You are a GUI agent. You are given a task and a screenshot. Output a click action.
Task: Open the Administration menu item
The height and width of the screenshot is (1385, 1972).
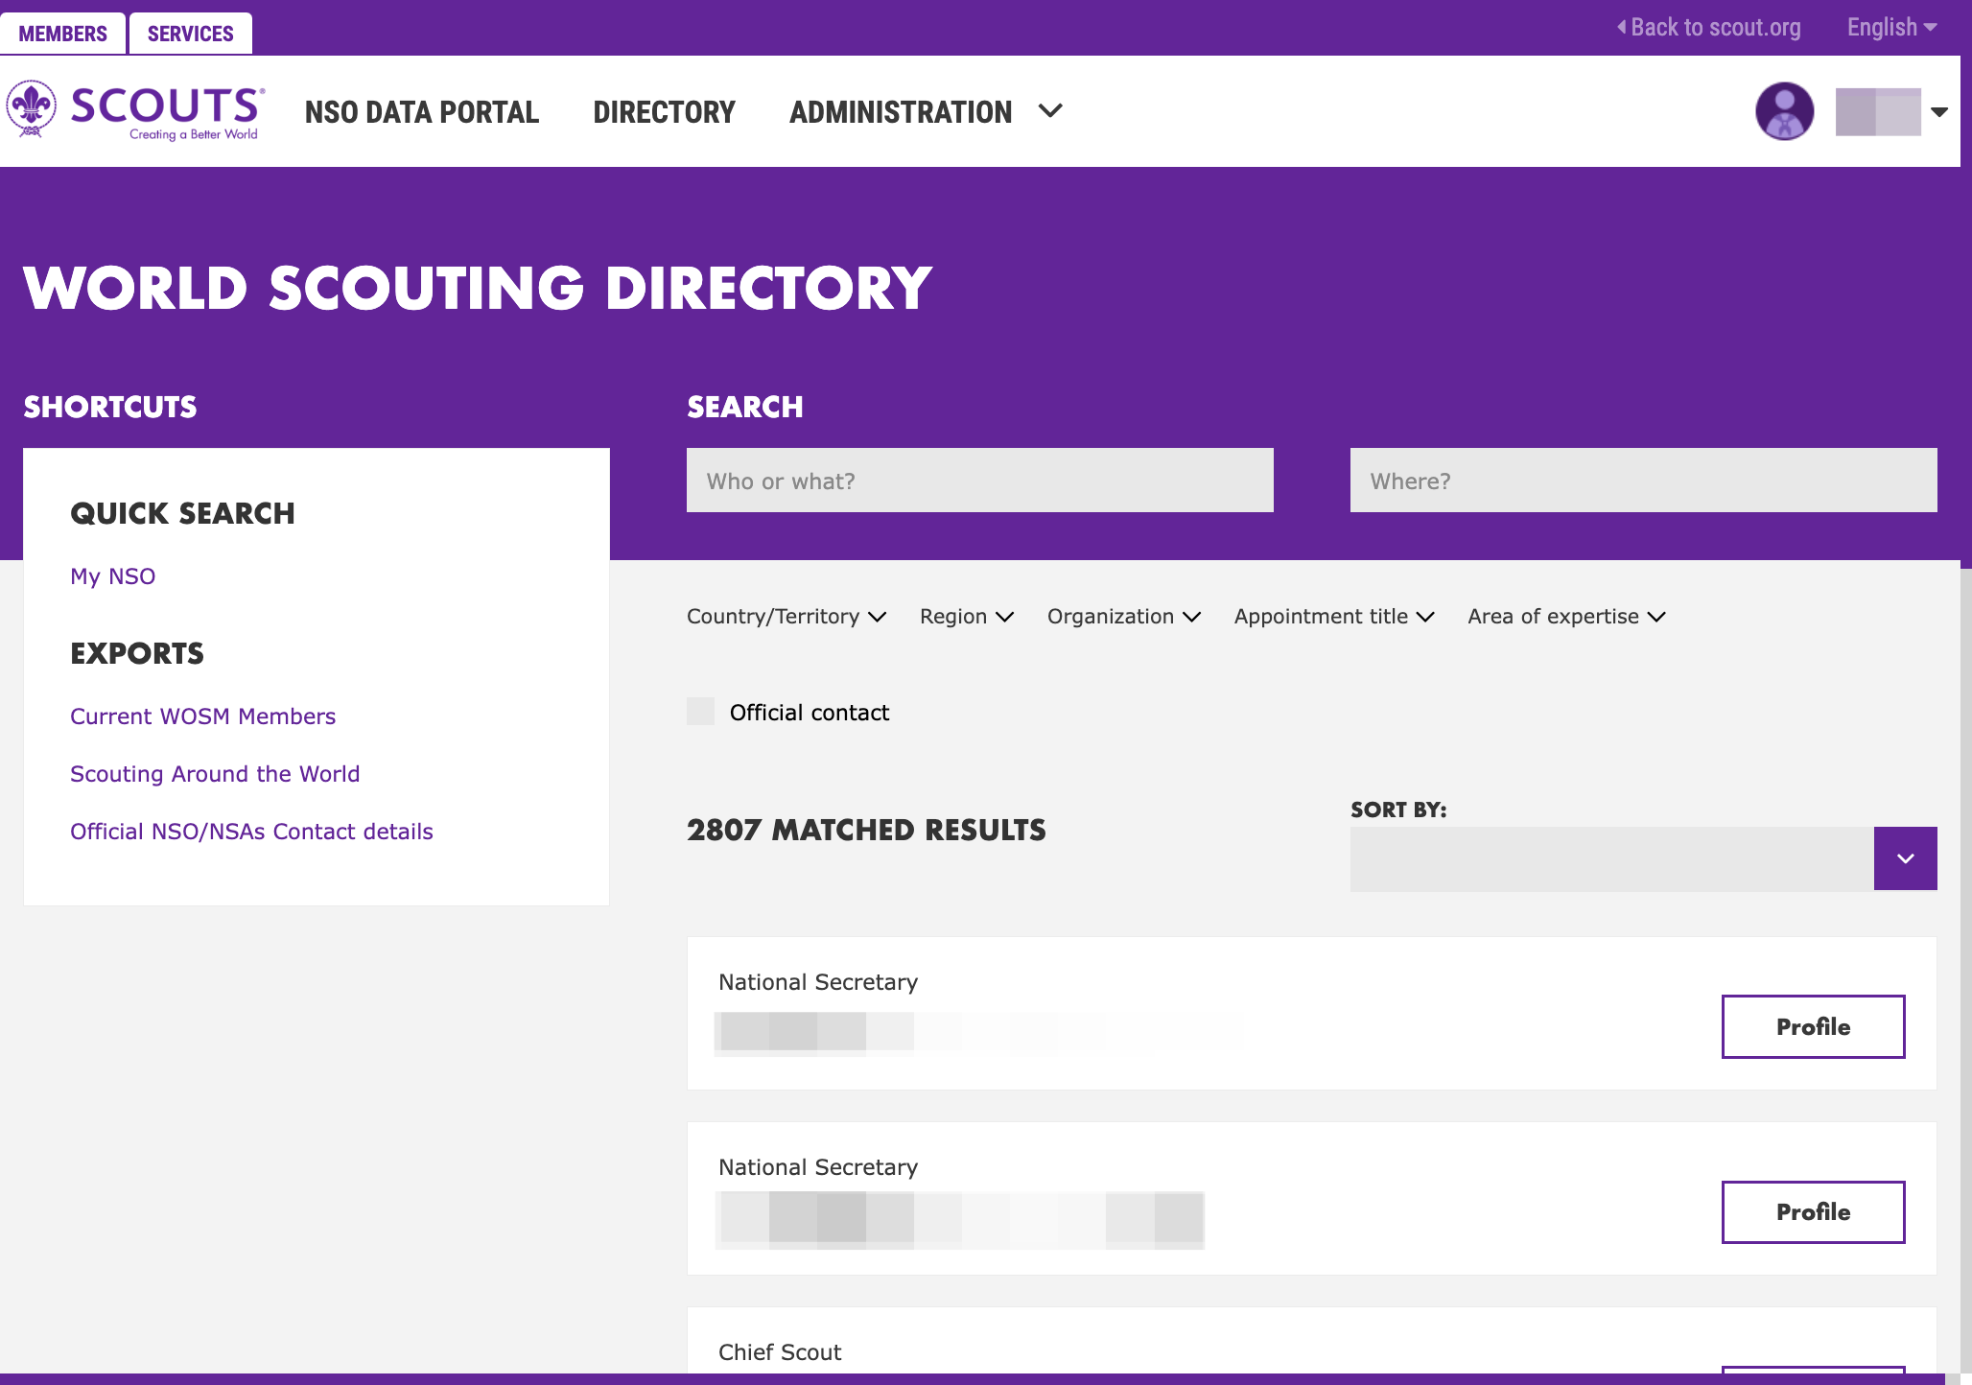click(x=901, y=112)
